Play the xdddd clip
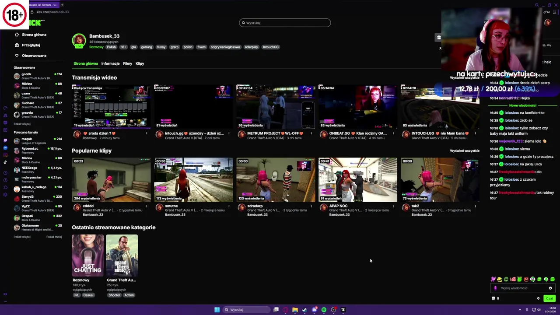This screenshot has height=315, width=560. 111,180
